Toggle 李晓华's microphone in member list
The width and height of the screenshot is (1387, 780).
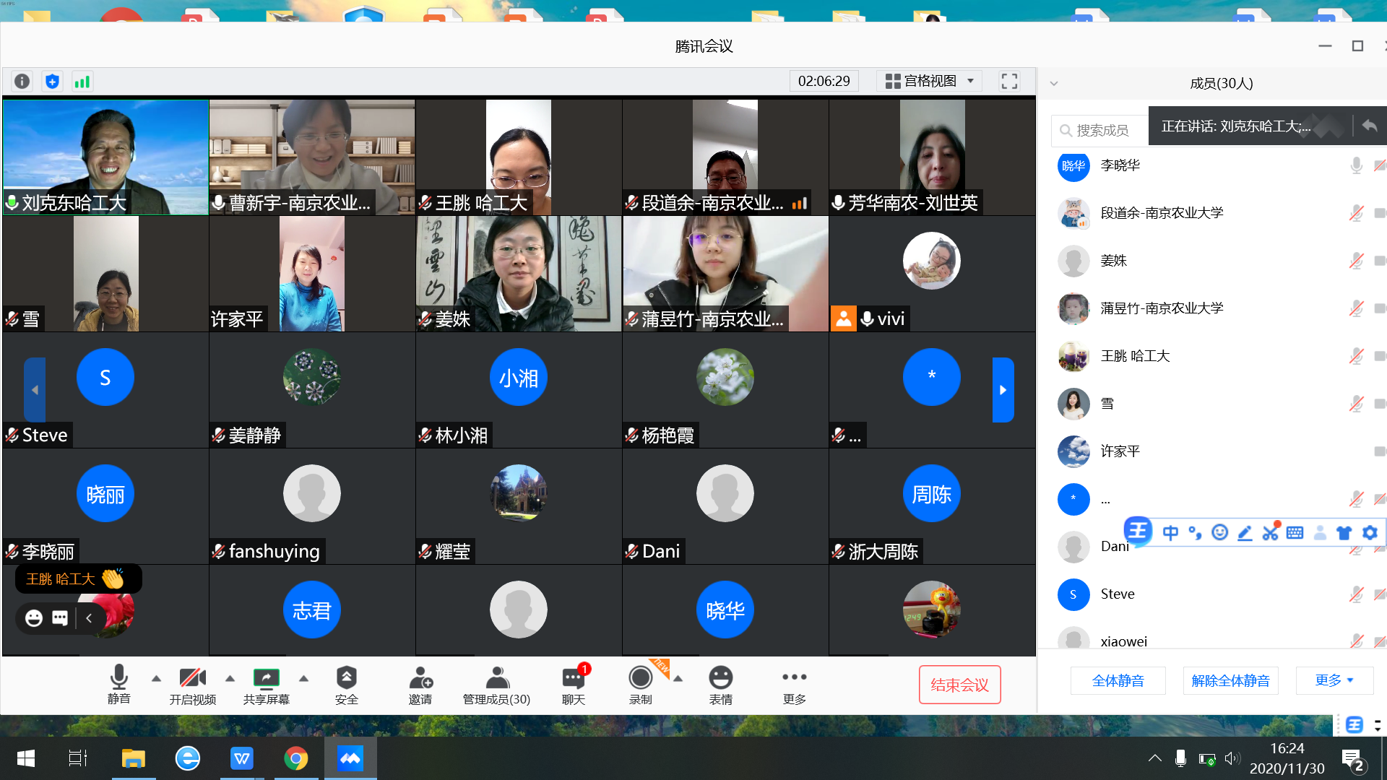pyautogui.click(x=1356, y=165)
